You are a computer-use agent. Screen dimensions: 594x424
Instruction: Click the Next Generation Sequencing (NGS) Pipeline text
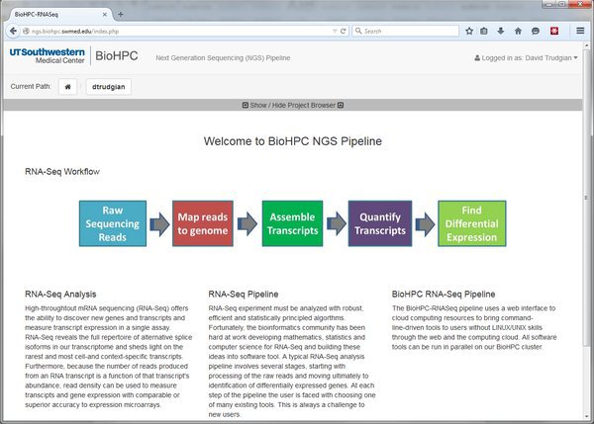click(x=223, y=58)
